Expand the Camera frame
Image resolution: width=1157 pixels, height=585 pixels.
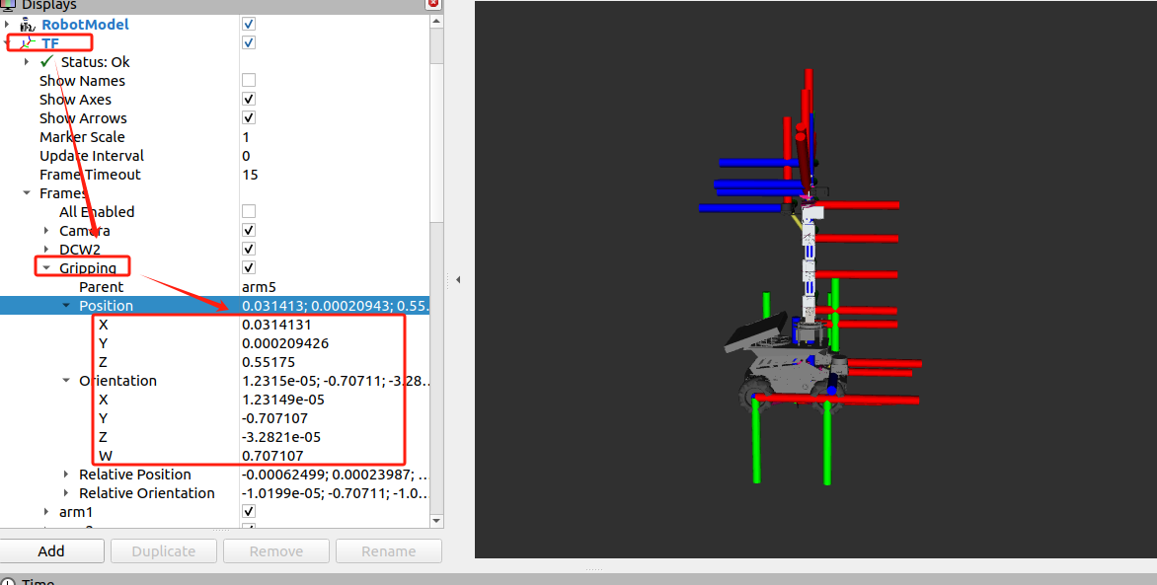(46, 231)
